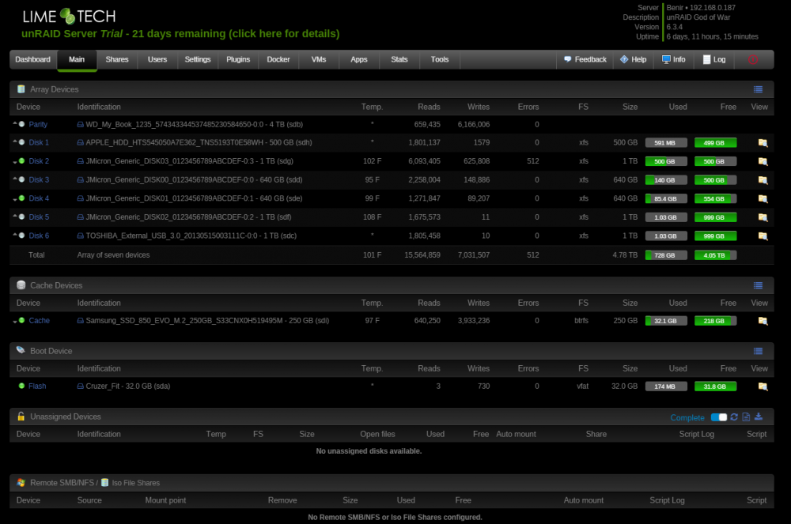Image resolution: width=791 pixels, height=524 pixels.
Task: Open the Stats tab
Action: [x=399, y=59]
